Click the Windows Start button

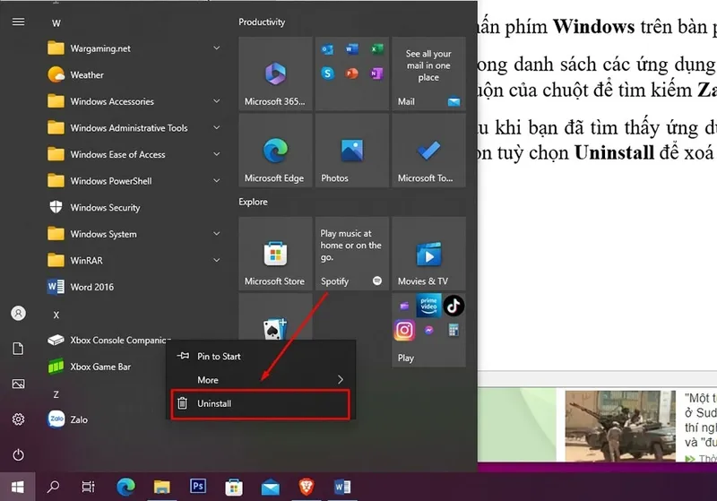pyautogui.click(x=17, y=487)
